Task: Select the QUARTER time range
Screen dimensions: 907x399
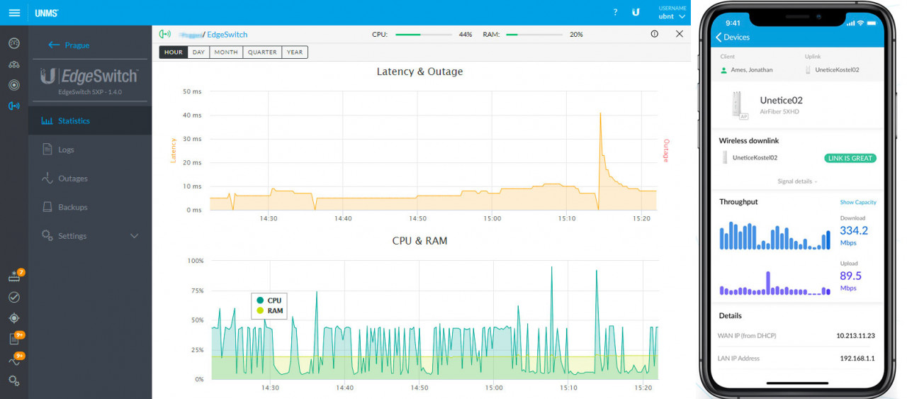Action: [x=262, y=52]
